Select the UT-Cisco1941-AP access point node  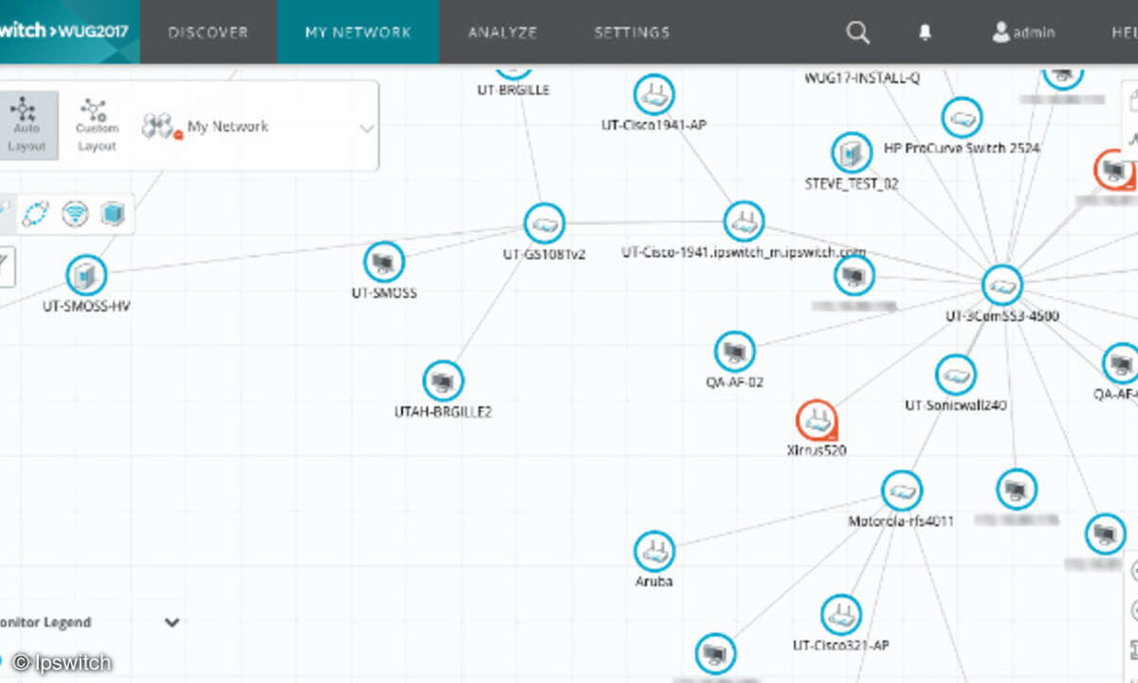(x=653, y=95)
